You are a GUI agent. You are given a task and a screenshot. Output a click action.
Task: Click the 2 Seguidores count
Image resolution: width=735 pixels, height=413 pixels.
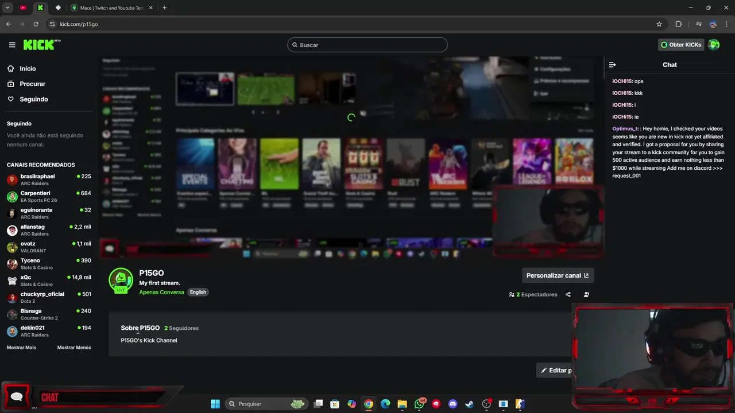pos(181,328)
